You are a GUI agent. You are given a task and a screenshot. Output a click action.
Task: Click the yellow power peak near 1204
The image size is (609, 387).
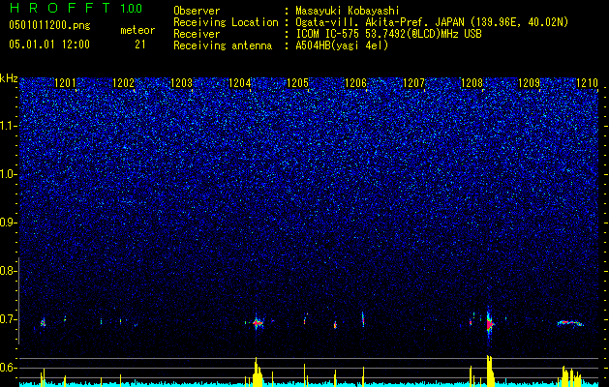(x=257, y=371)
